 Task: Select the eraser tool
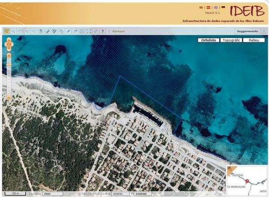pyautogui.click(x=75, y=31)
